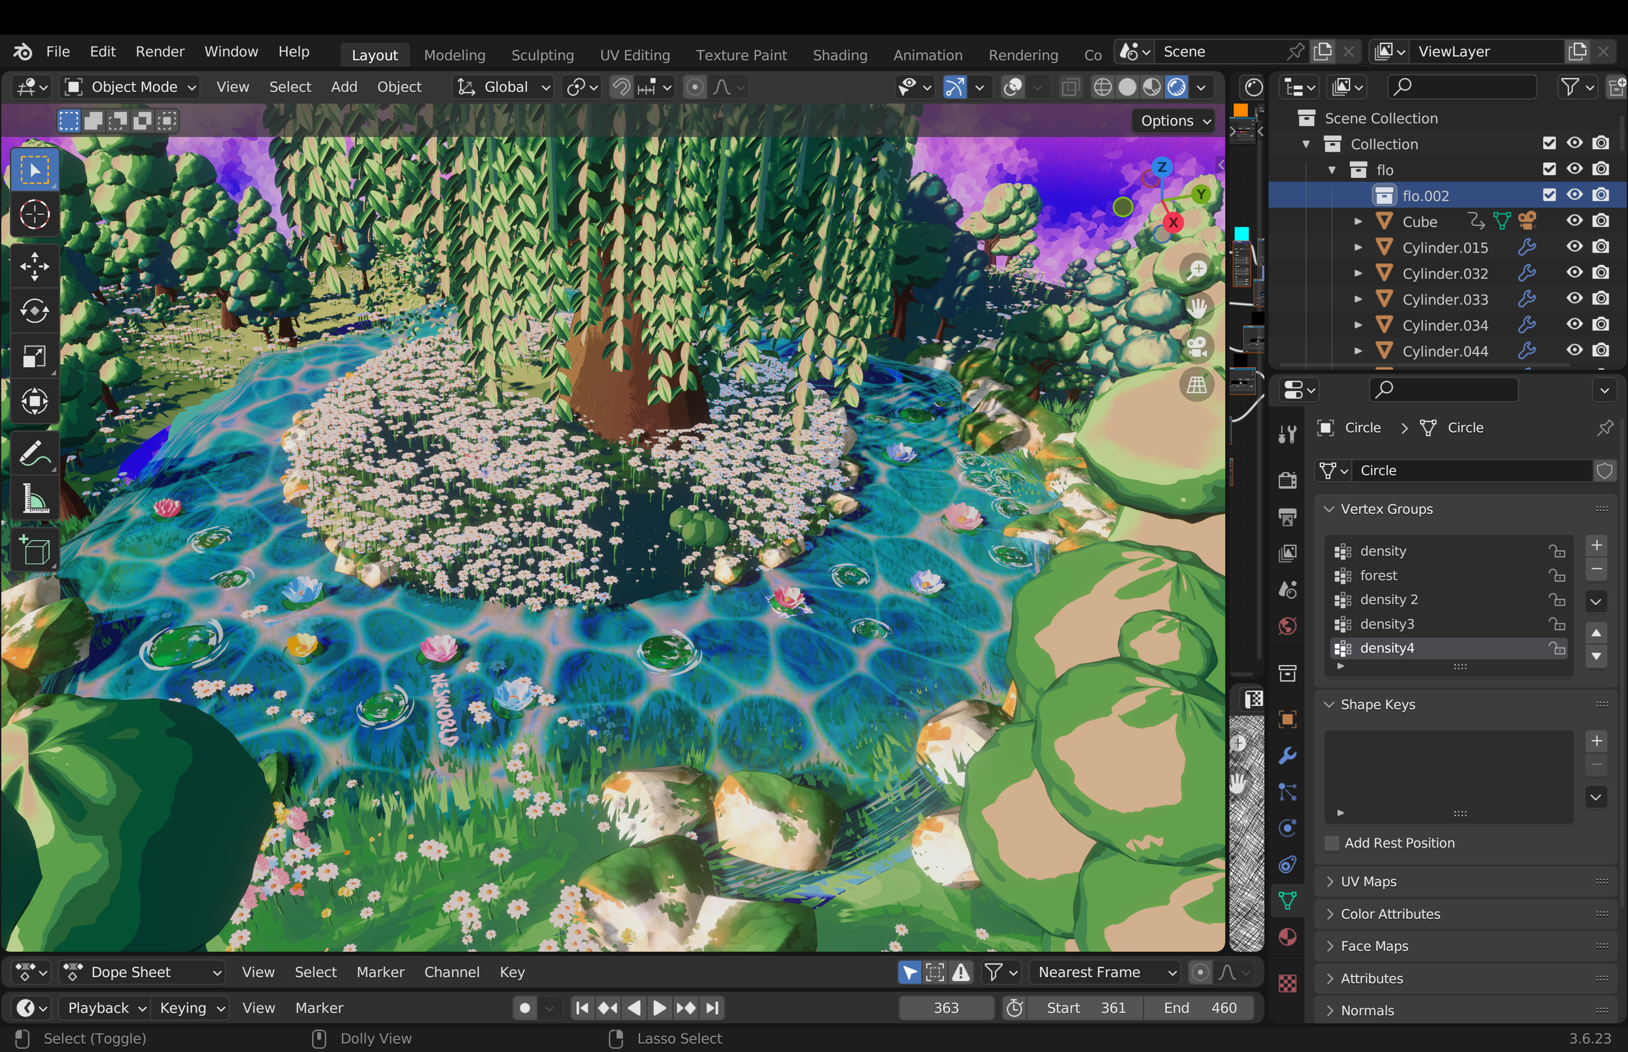Uncheck the flo.002 collection exclude checkbox

click(1549, 195)
